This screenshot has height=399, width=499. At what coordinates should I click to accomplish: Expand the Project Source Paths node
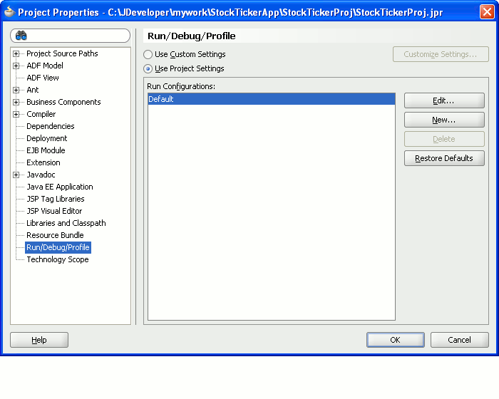tap(16, 54)
